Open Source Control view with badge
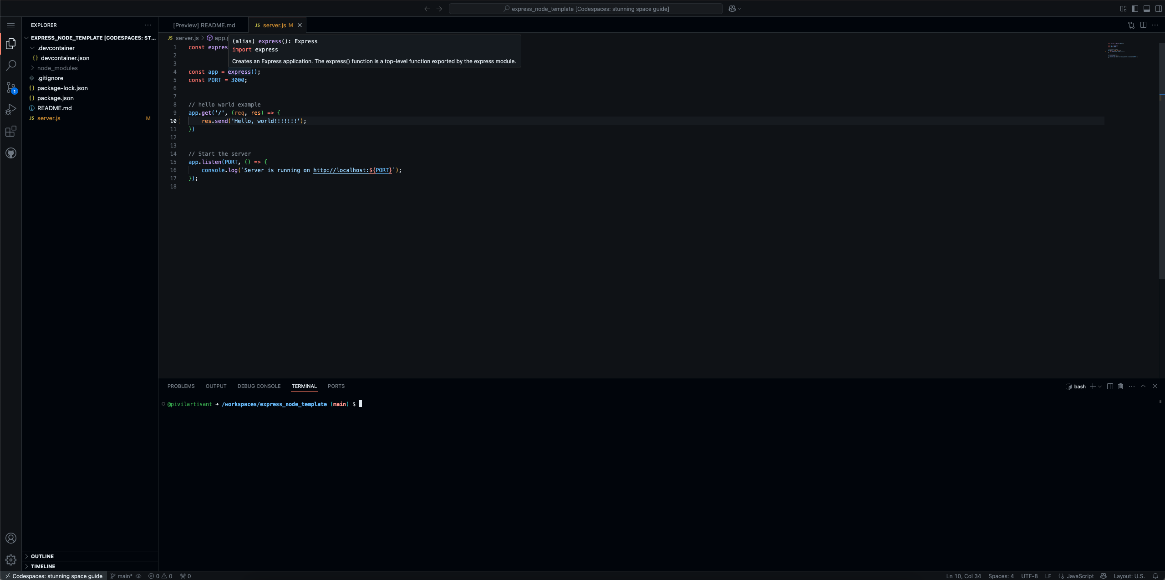 11,87
